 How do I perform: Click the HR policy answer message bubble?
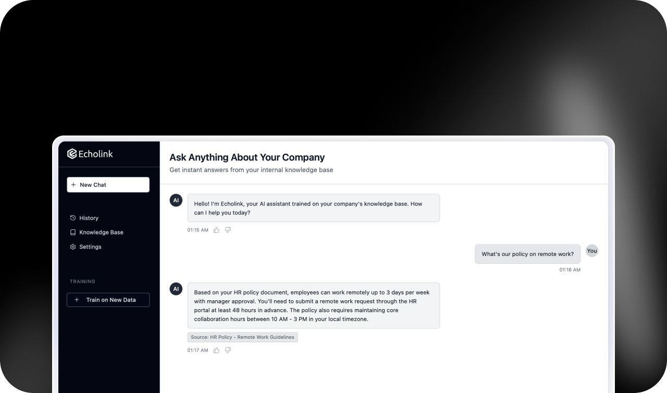tap(313, 305)
